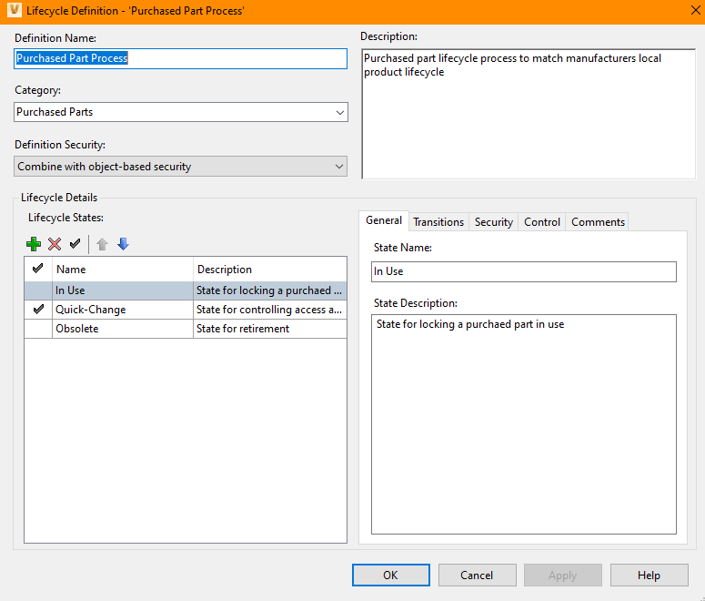Open the Control tab
This screenshot has width=705, height=601.
click(x=542, y=222)
